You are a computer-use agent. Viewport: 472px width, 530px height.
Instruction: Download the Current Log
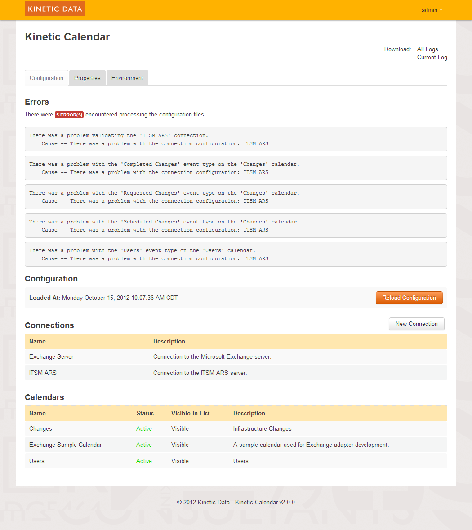[432, 58]
